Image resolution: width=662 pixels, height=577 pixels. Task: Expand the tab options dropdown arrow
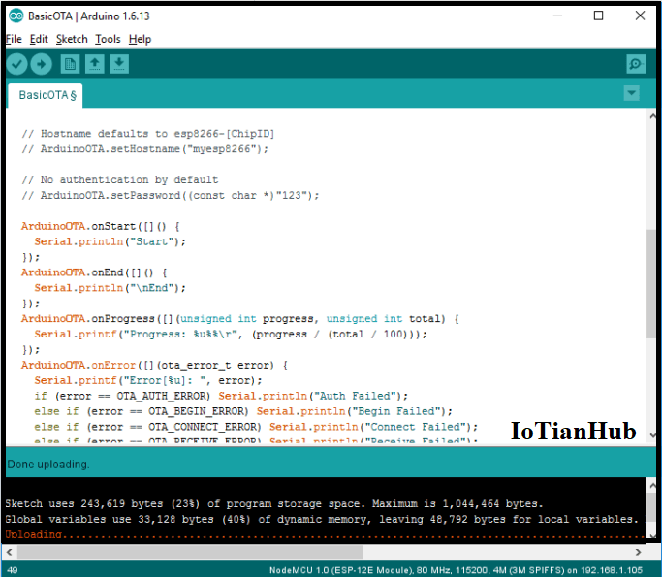(x=632, y=93)
